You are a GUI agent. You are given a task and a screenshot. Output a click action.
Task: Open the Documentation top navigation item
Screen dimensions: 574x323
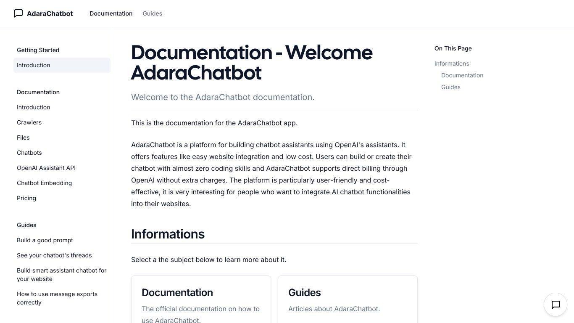pyautogui.click(x=111, y=13)
